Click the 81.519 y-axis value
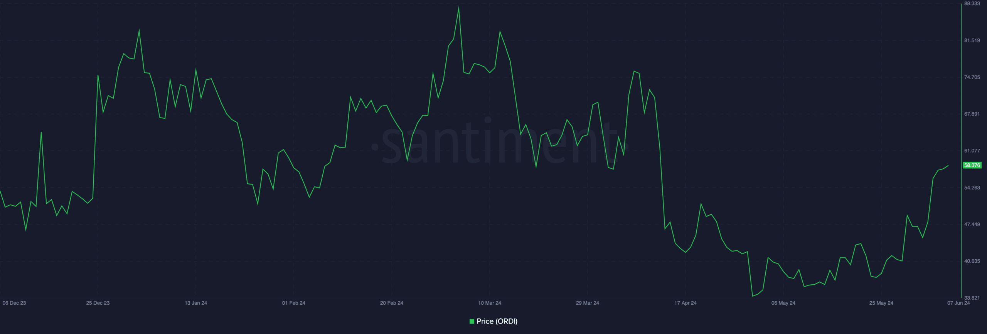Screen dimensions: 987x334 click(972, 40)
